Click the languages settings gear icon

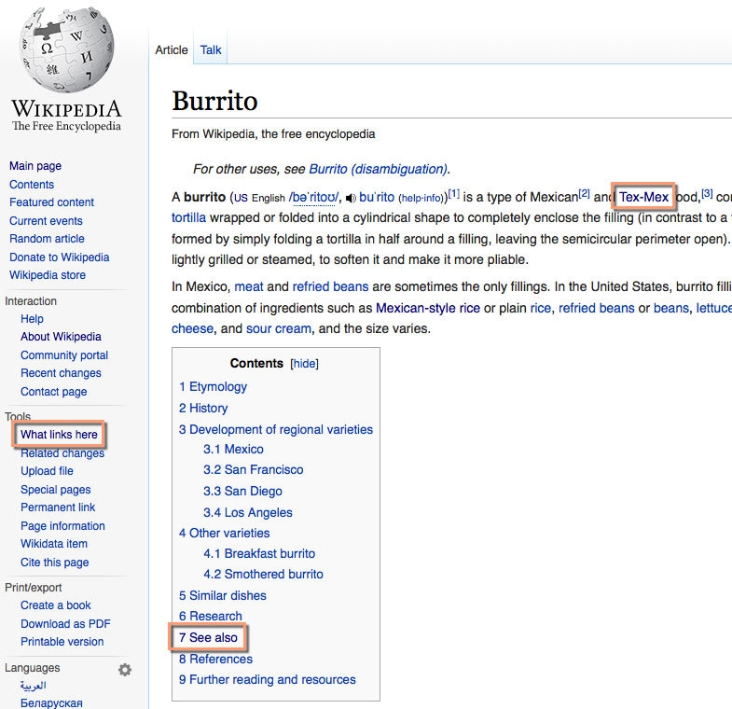pos(125,669)
